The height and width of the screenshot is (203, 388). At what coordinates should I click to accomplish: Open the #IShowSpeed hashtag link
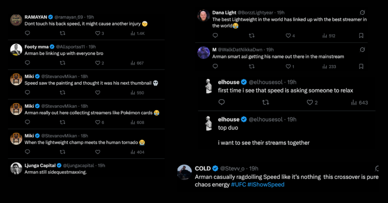tap(266, 184)
